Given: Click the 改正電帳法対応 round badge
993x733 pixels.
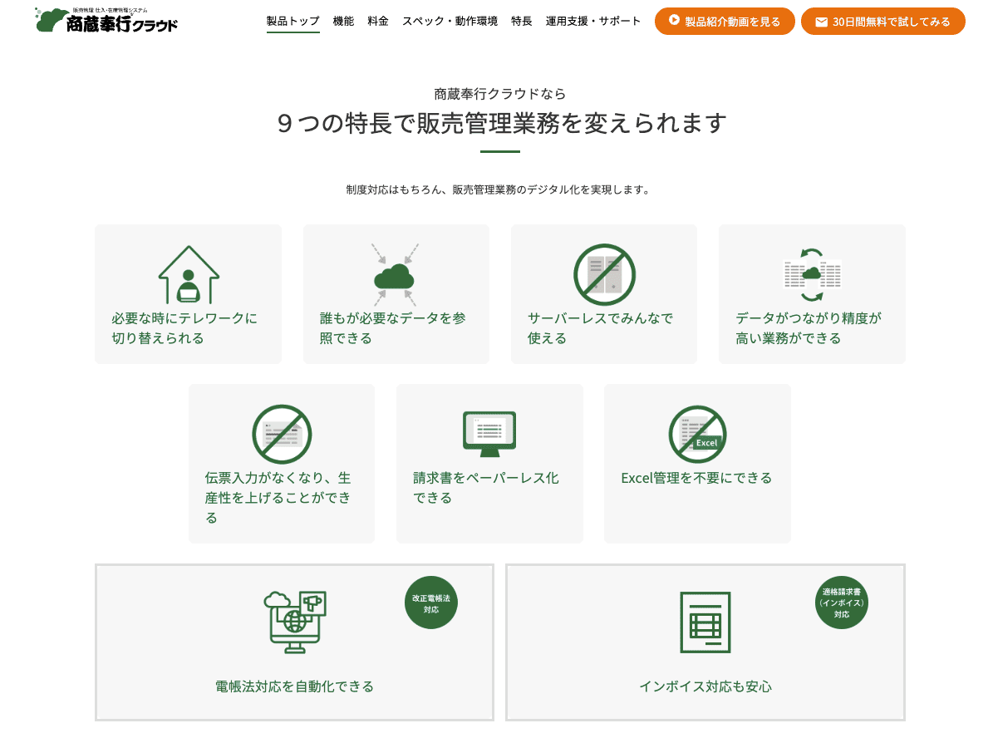Looking at the screenshot, I should (431, 603).
